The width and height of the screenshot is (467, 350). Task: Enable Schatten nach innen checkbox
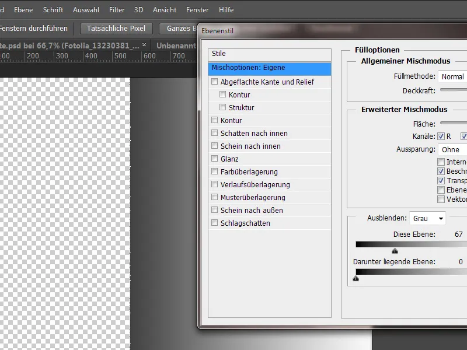click(214, 133)
